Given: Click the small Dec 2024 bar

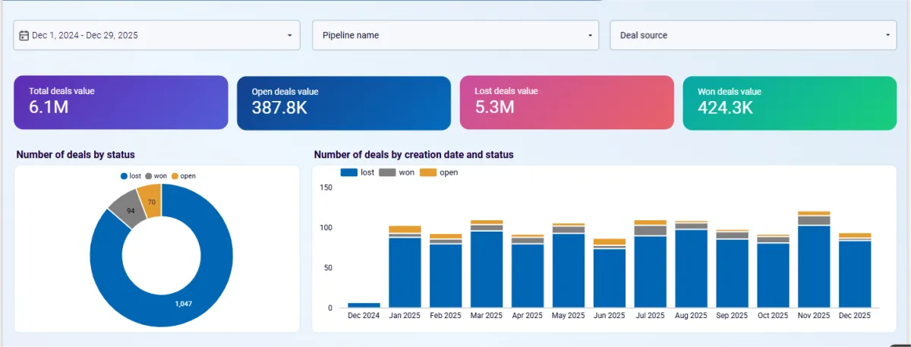Looking at the screenshot, I should pyautogui.click(x=364, y=305).
